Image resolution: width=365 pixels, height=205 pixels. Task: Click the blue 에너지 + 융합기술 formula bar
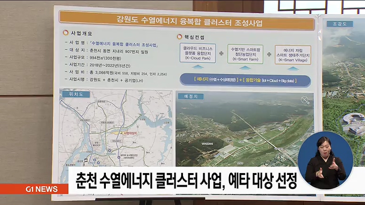click(245, 80)
